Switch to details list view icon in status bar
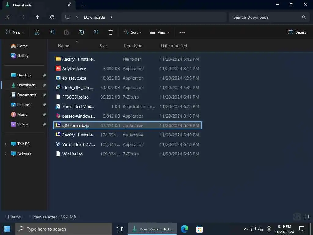The height and width of the screenshot is (235, 313). coord(297,217)
